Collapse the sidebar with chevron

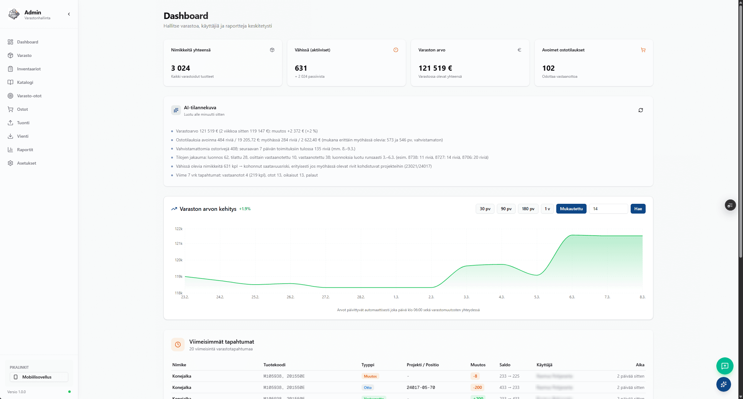click(69, 14)
